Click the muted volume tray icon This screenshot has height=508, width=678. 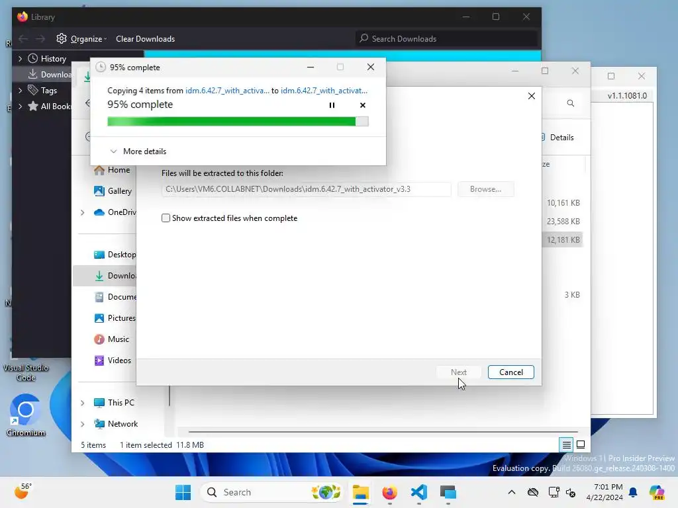(x=571, y=492)
